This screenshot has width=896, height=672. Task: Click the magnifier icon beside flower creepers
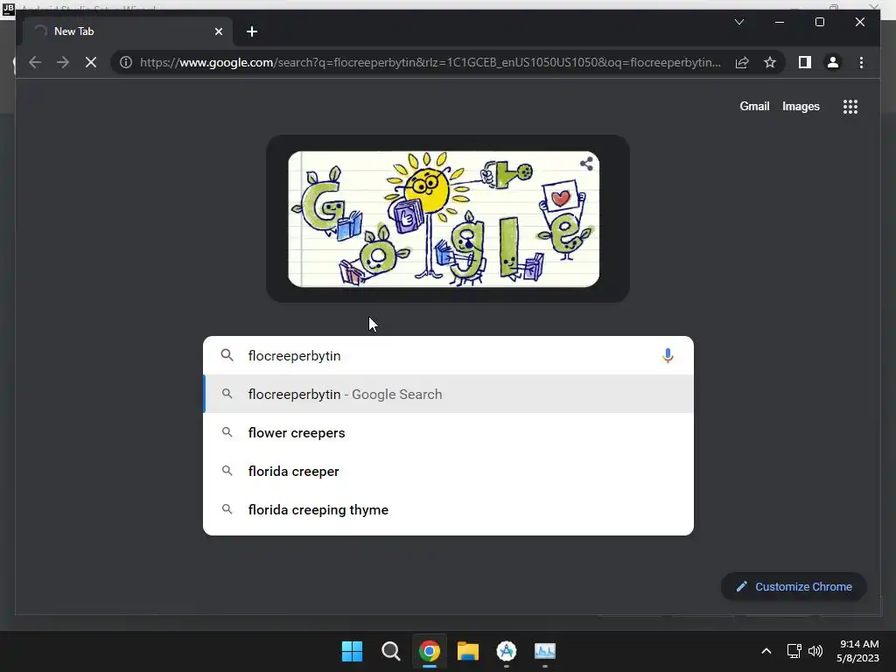(227, 432)
